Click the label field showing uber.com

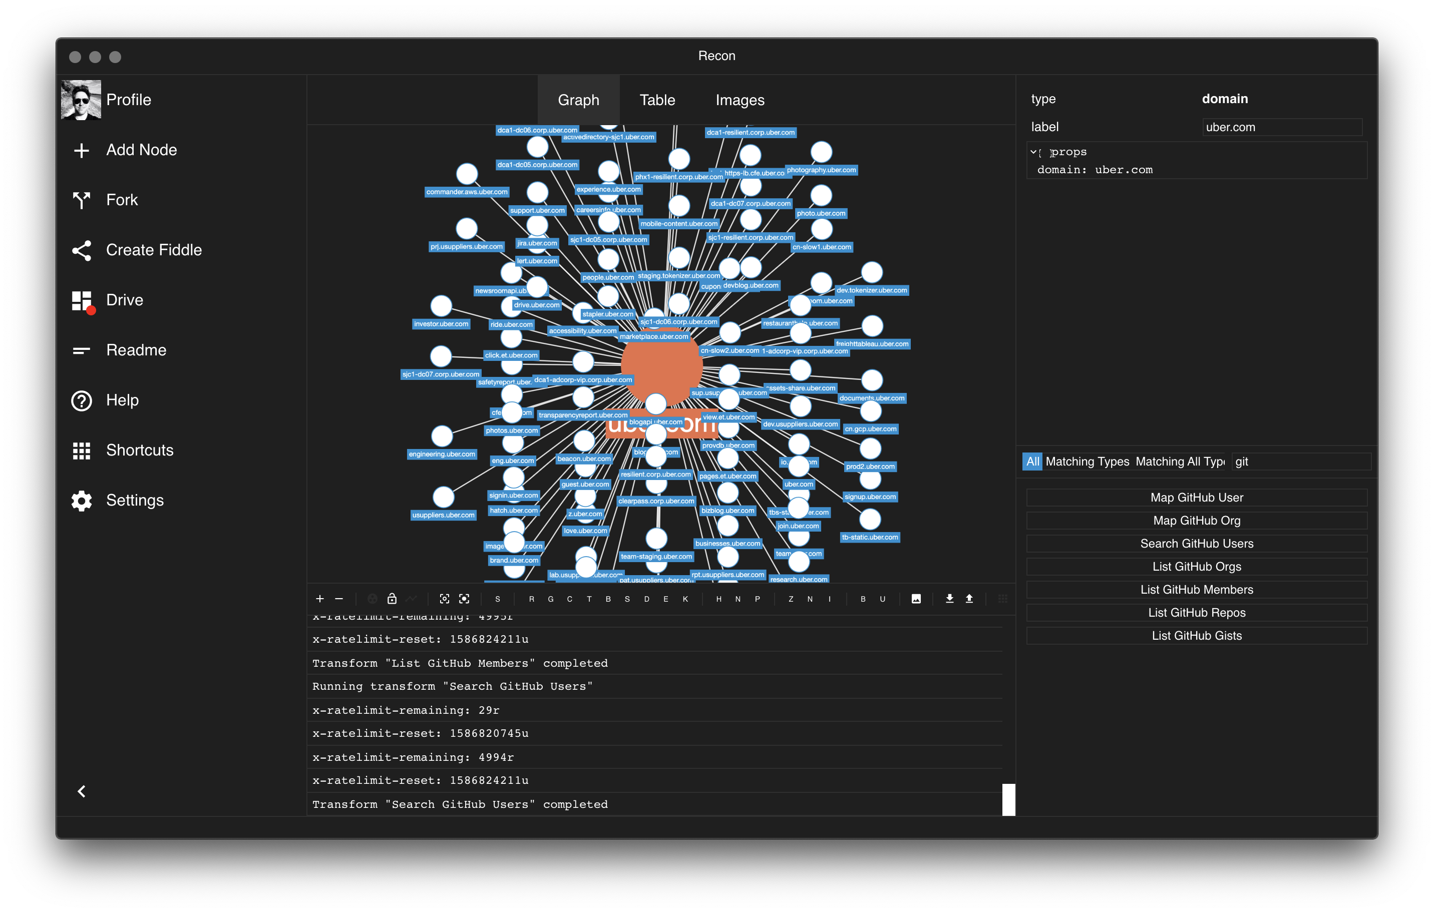1282,127
